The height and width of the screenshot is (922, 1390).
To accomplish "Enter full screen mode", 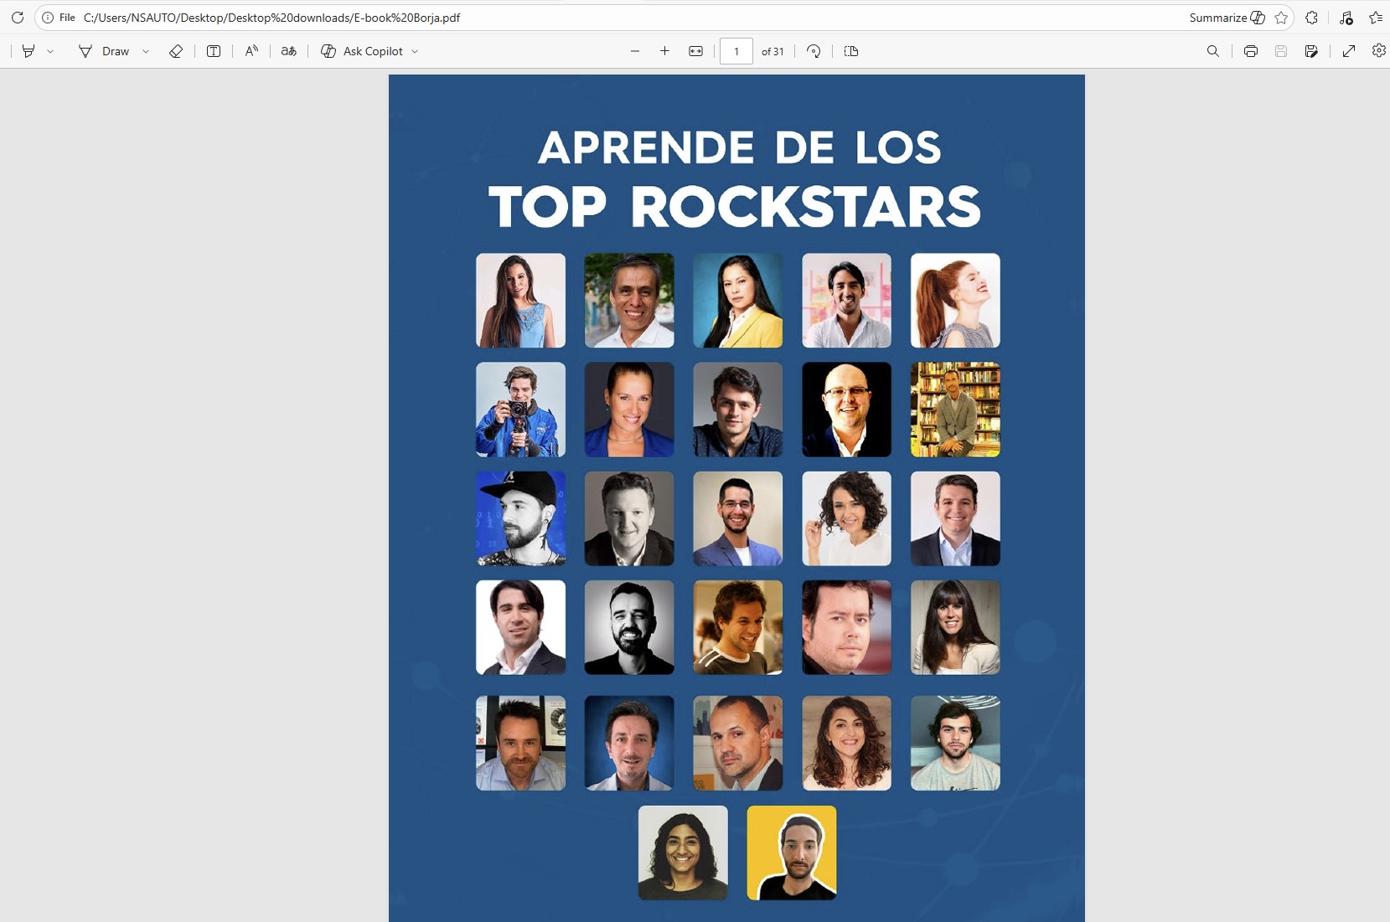I will click(1349, 51).
